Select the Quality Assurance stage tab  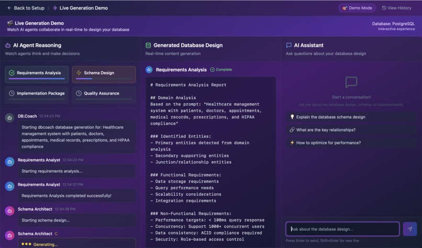point(104,95)
